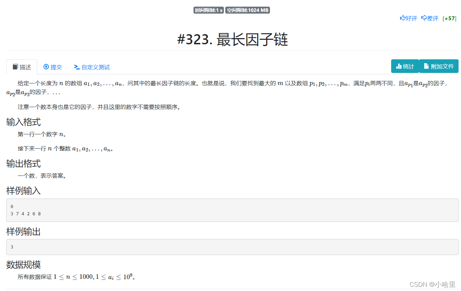Image resolution: width=461 pixels, height=291 pixels.
Task: Switch to the 自定义测试 tab
Action: pyautogui.click(x=92, y=67)
